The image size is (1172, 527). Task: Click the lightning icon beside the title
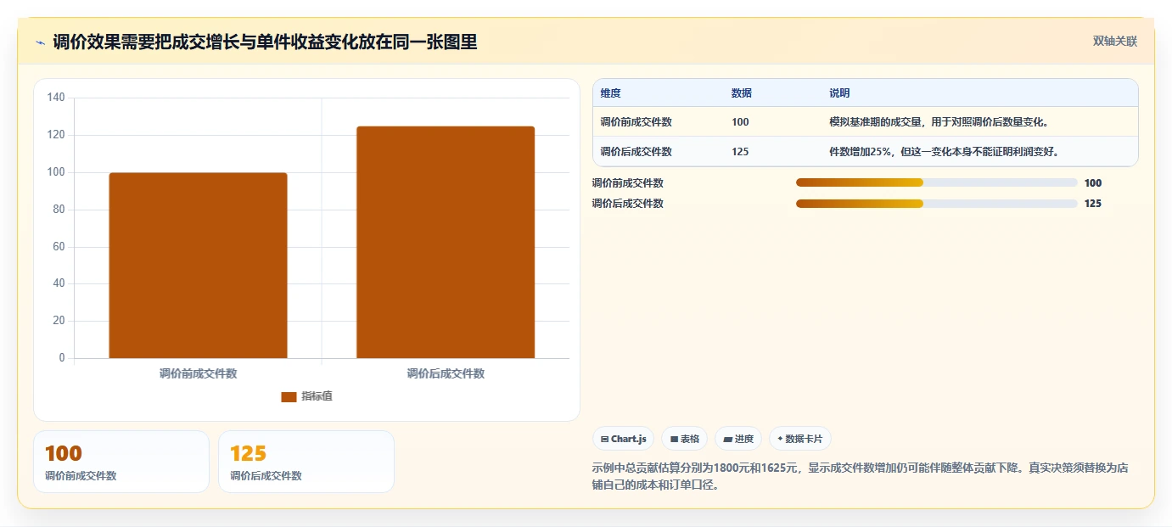coord(40,42)
